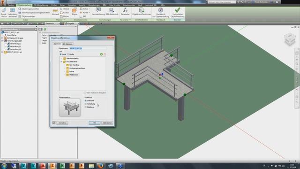Select the Kontur measure tool
This screenshot has height=169, width=300.
[65, 13]
